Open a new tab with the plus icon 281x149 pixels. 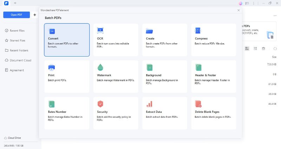click(15, 3)
